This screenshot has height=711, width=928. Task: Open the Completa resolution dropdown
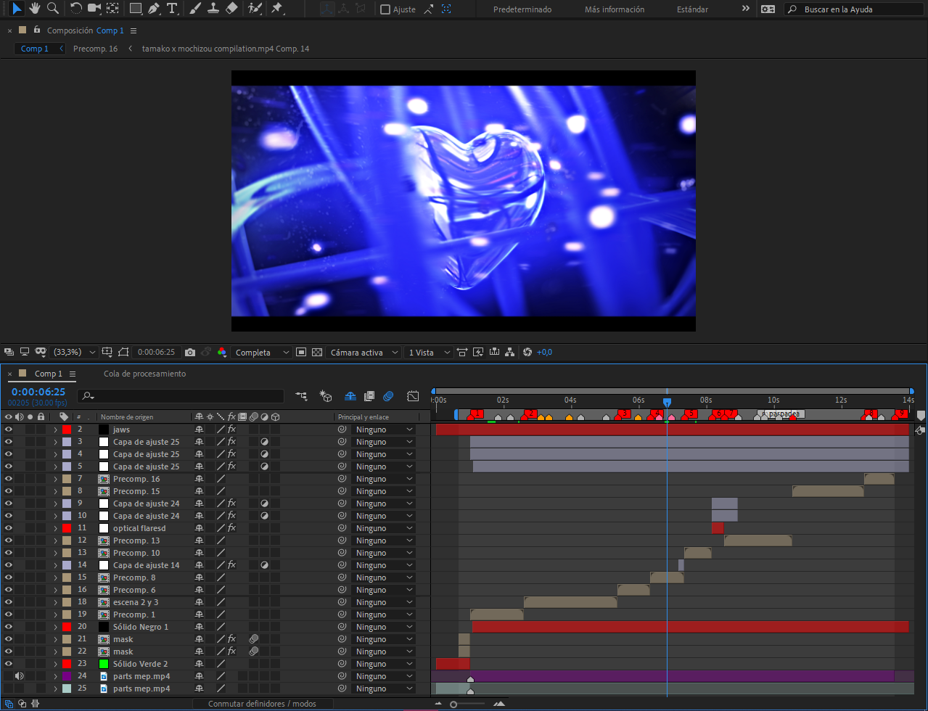pos(263,352)
